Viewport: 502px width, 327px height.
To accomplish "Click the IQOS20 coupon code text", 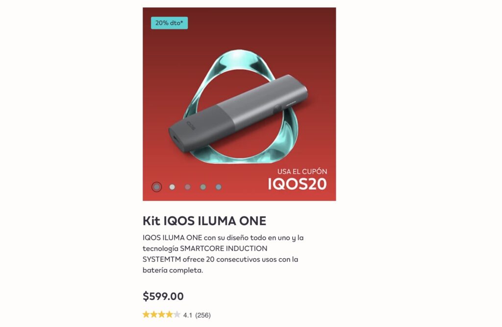I will tap(297, 184).
